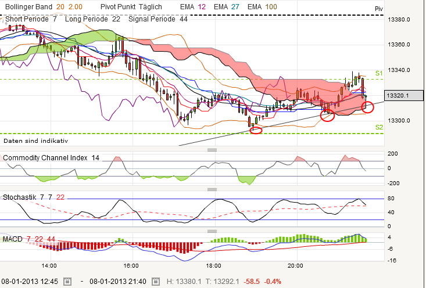This screenshot has width=426, height=288.
Task: Click the Signal Periode 44 label
Action: click(158, 19)
